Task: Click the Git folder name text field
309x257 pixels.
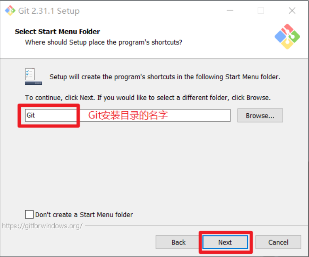Action: click(128, 115)
